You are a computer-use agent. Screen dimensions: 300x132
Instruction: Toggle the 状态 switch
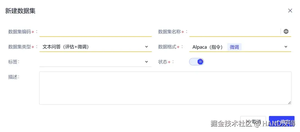(196, 62)
